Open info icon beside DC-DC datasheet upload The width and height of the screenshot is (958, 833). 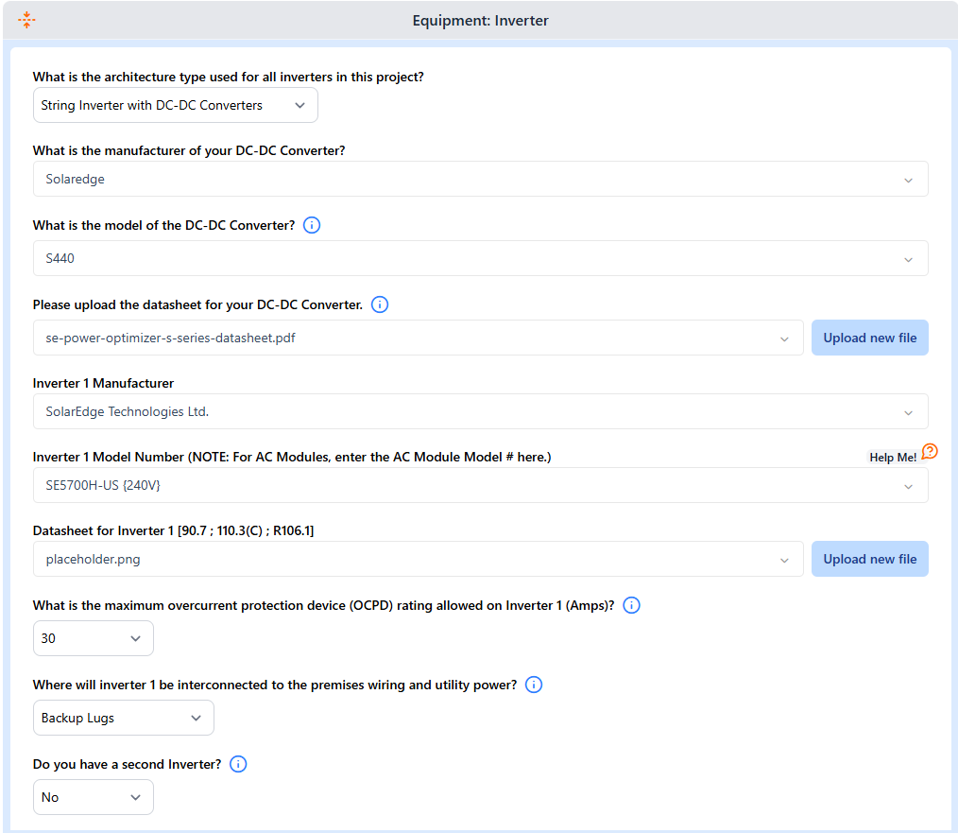[380, 304]
